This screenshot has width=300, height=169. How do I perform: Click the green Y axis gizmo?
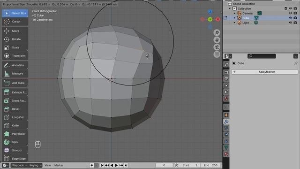210,19
